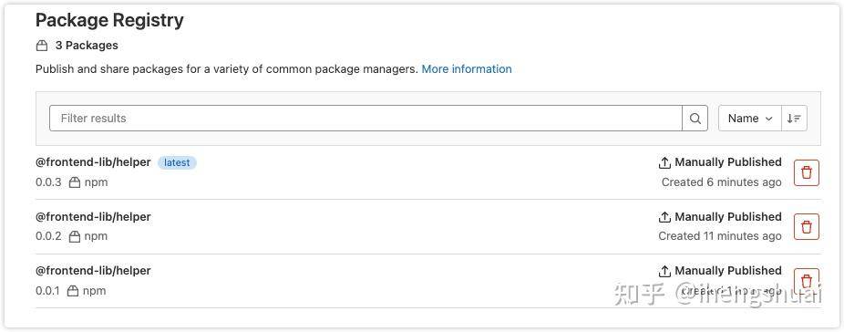Open @frontend-lib/helper version 0.0.1
The width and height of the screenshot is (844, 332).
(93, 271)
